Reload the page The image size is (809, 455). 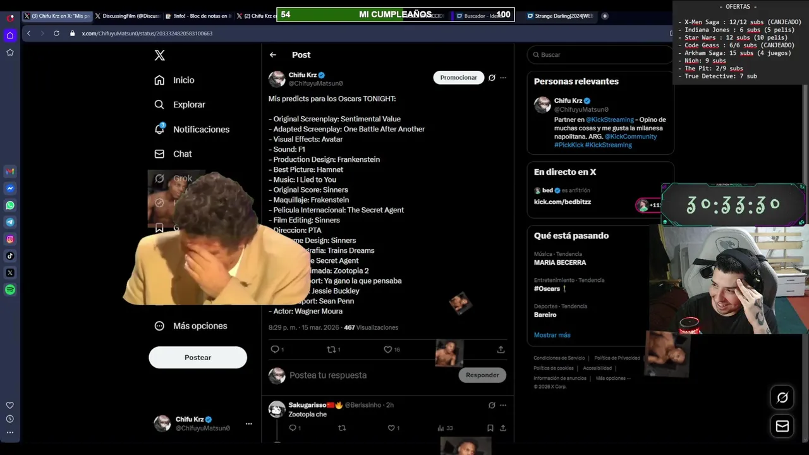56,33
